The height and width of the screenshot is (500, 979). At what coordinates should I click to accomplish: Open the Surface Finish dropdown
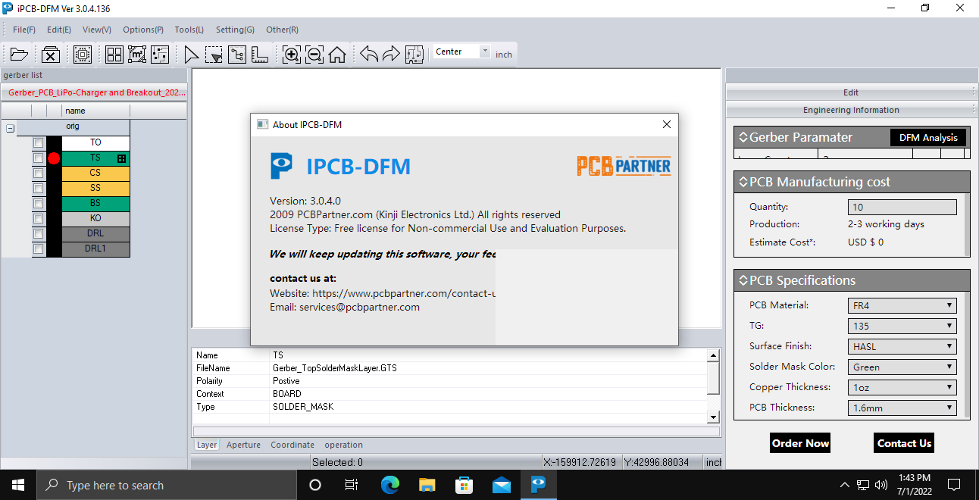click(x=902, y=346)
